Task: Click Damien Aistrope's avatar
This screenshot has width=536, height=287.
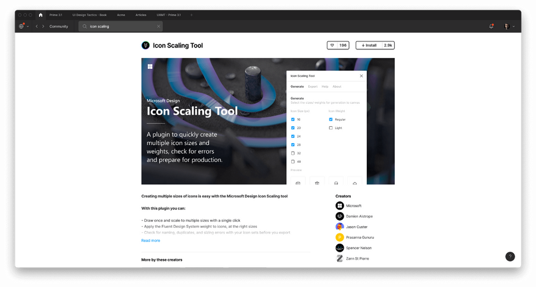Action: (x=339, y=216)
